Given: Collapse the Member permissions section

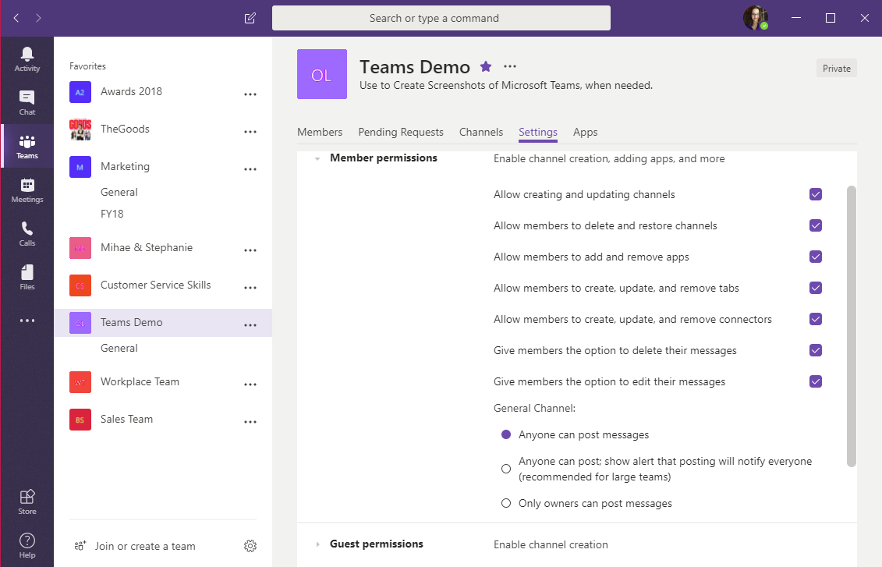Looking at the screenshot, I should 317,158.
